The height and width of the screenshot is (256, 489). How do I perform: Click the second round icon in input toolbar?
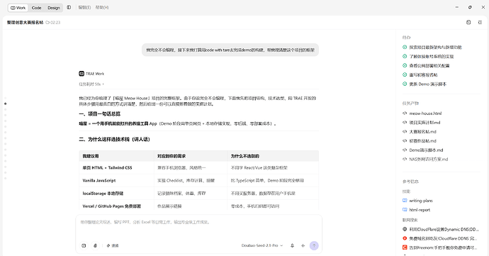pyautogui.click(x=96, y=245)
